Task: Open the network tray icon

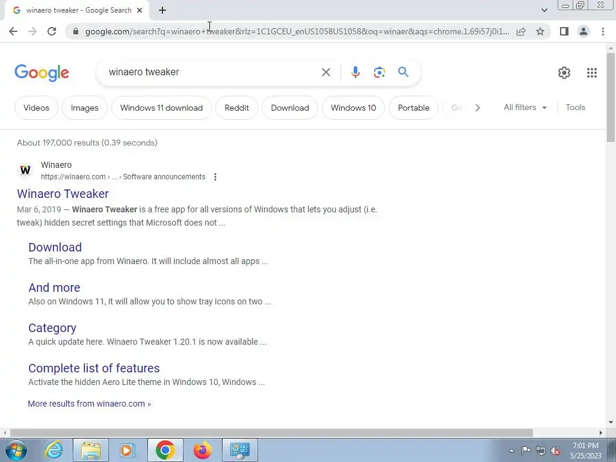Action: pos(541,451)
